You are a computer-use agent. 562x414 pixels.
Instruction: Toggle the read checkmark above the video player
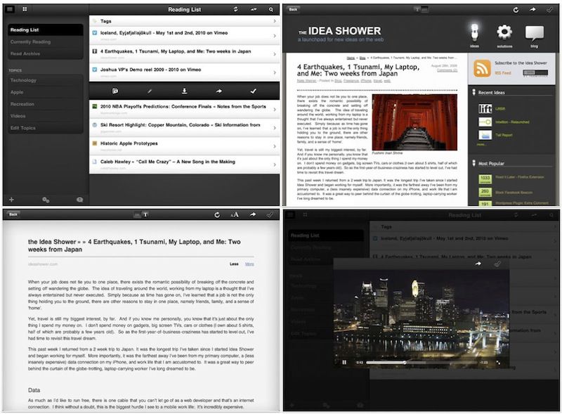pyautogui.click(x=497, y=264)
